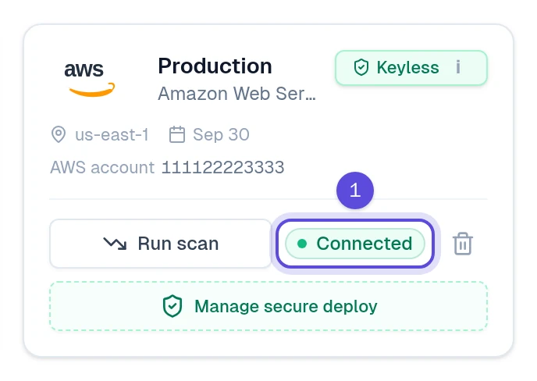Delete the Production connection via trash icon
Image resolution: width=537 pixels, height=381 pixels.
point(463,244)
